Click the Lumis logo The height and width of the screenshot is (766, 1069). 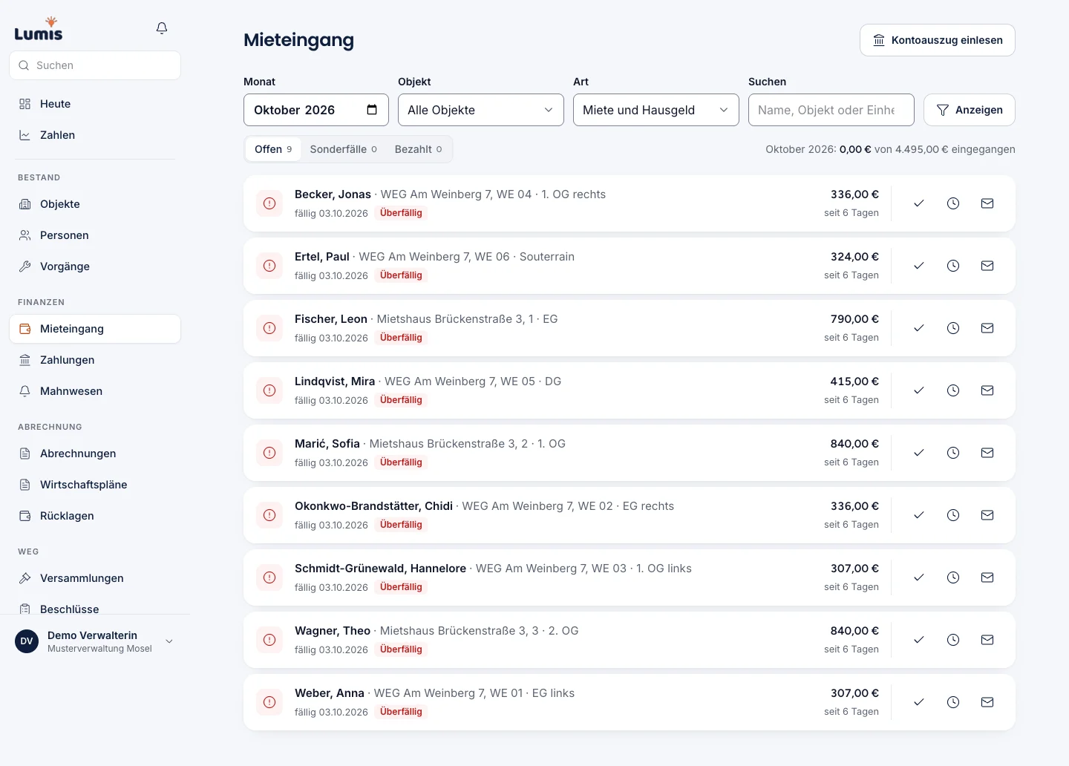39,28
